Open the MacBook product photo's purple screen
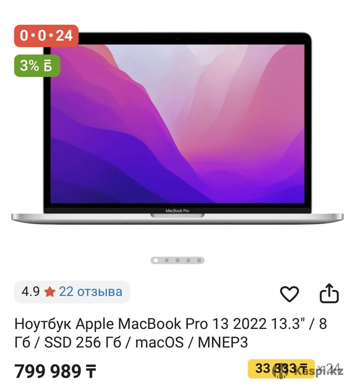The width and height of the screenshot is (355, 392). 177,123
